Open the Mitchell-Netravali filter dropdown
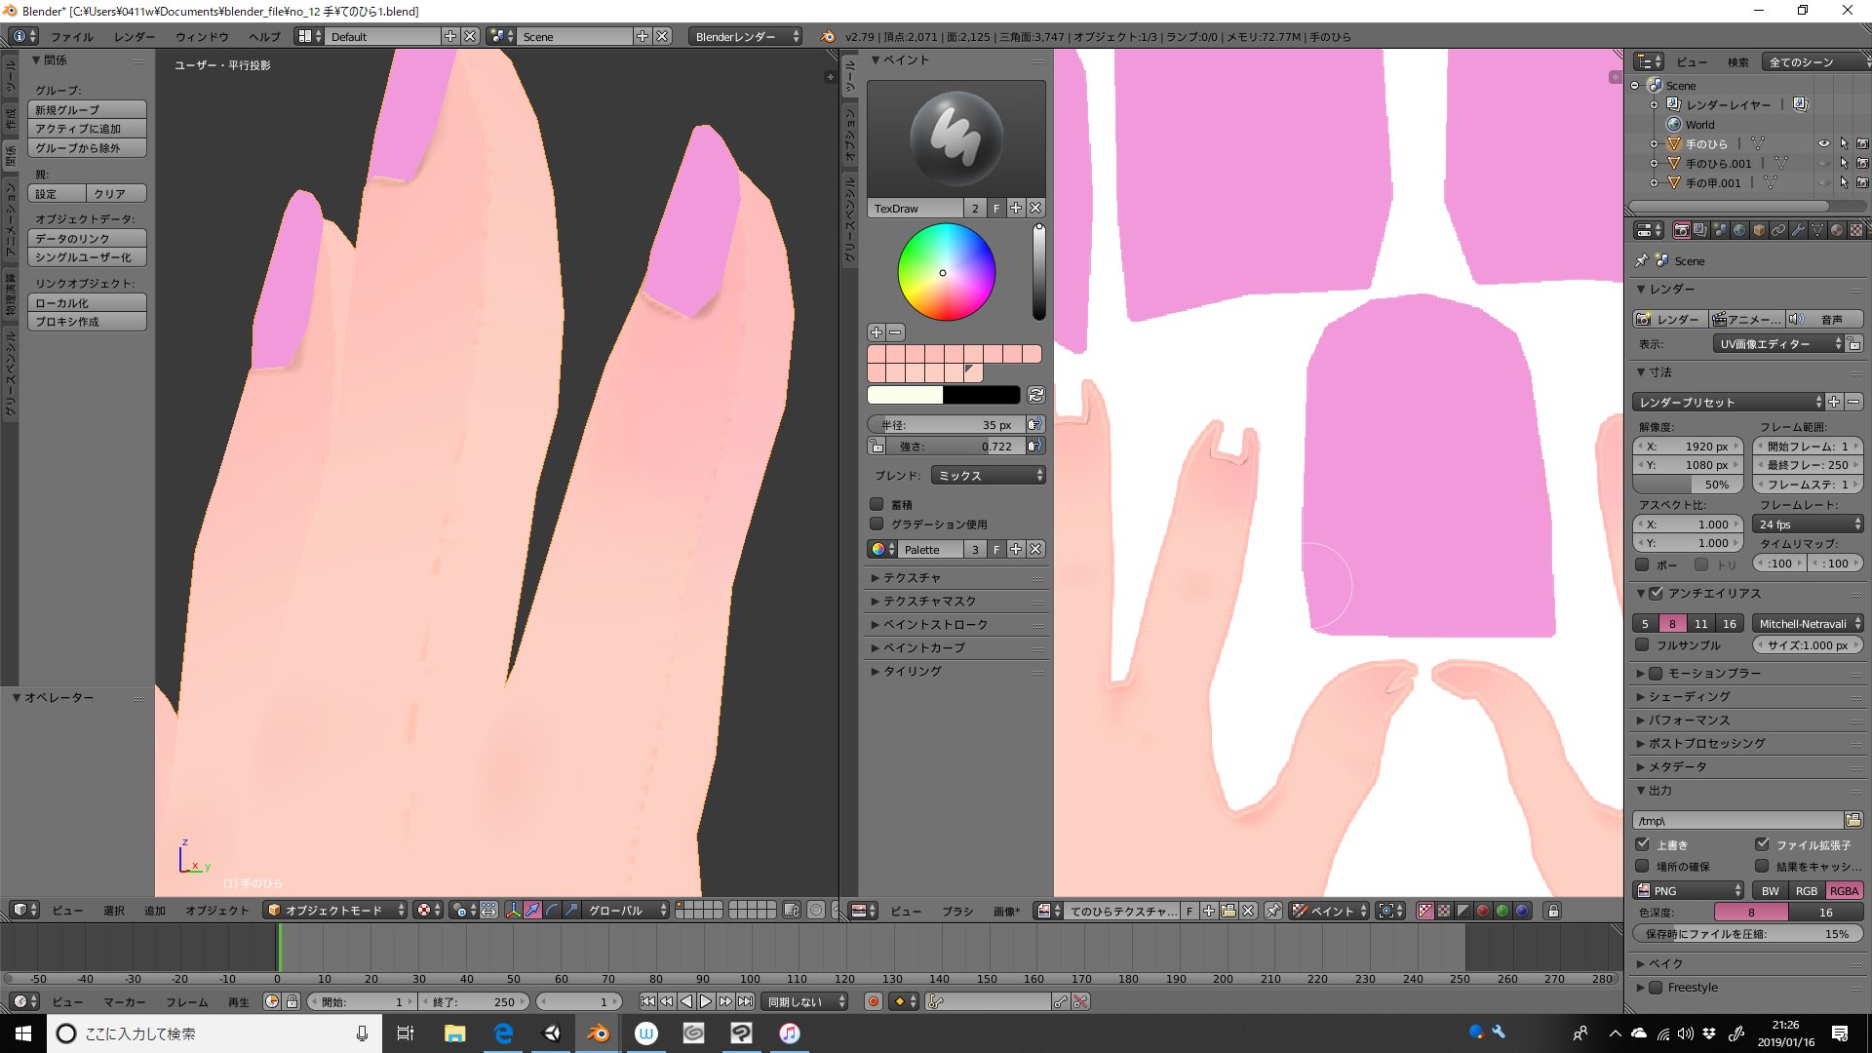This screenshot has height=1053, width=1872. 1808,623
